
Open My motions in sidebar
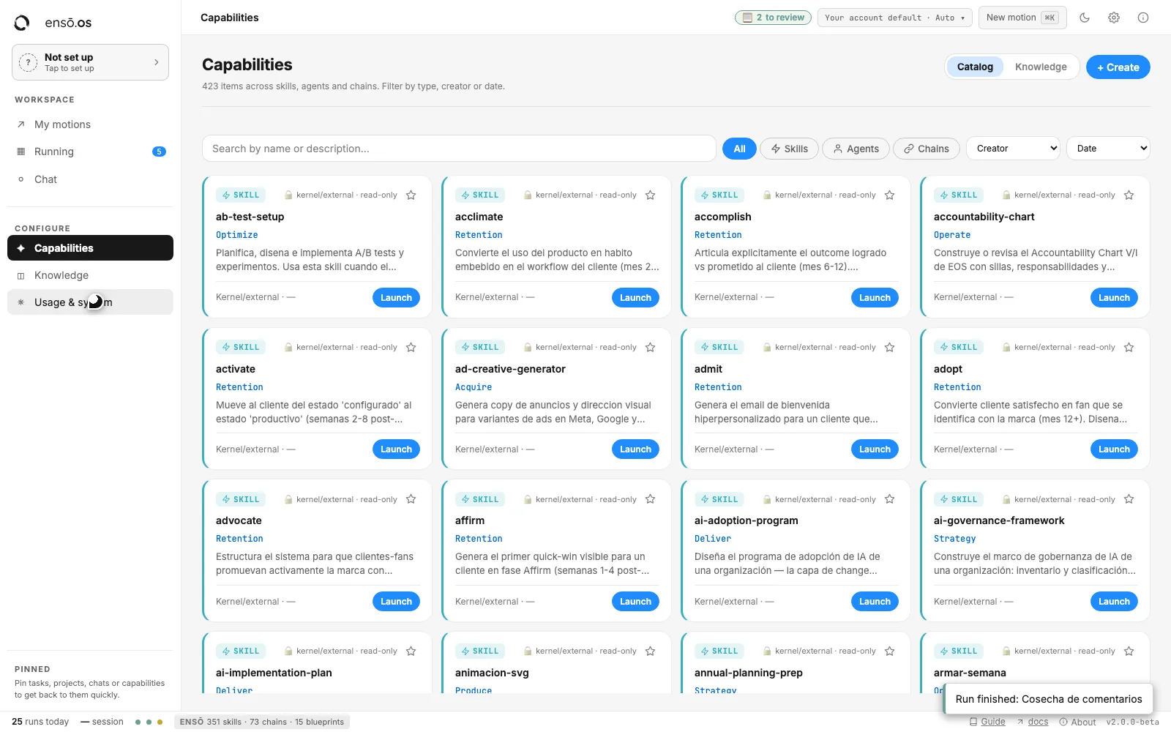(90, 124)
